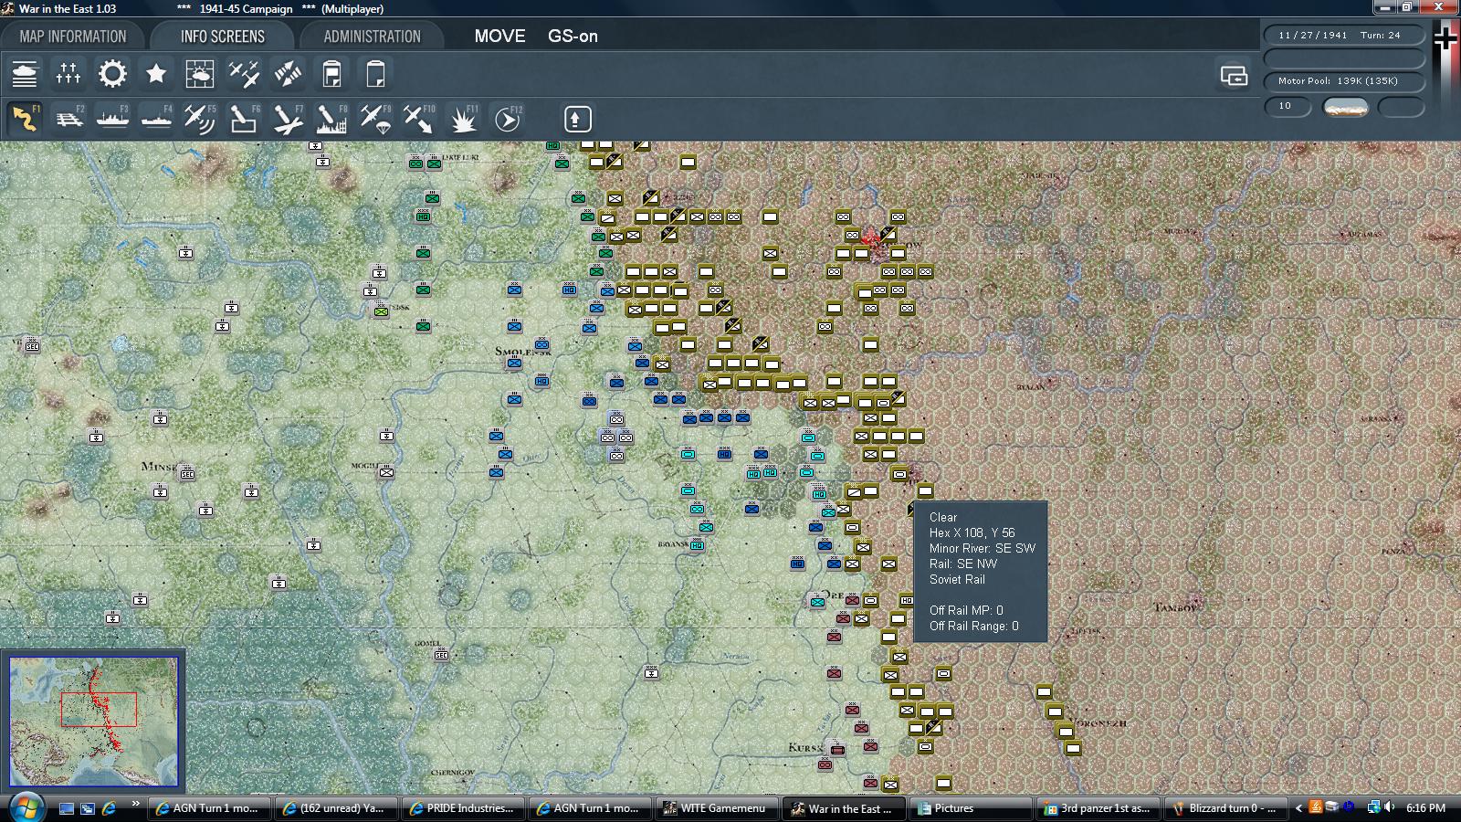Choose the F5 air recon mode icon
Screen dimensions: 1461x822
coord(200,119)
